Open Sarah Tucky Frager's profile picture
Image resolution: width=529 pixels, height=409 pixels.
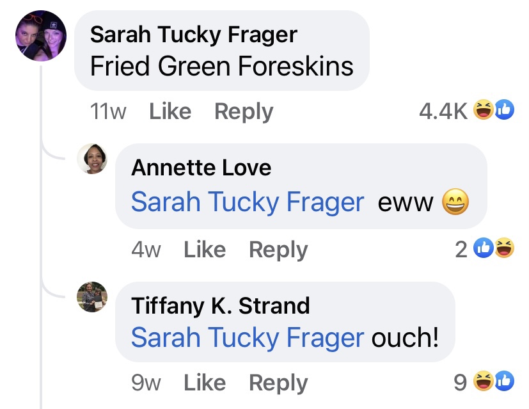40,36
